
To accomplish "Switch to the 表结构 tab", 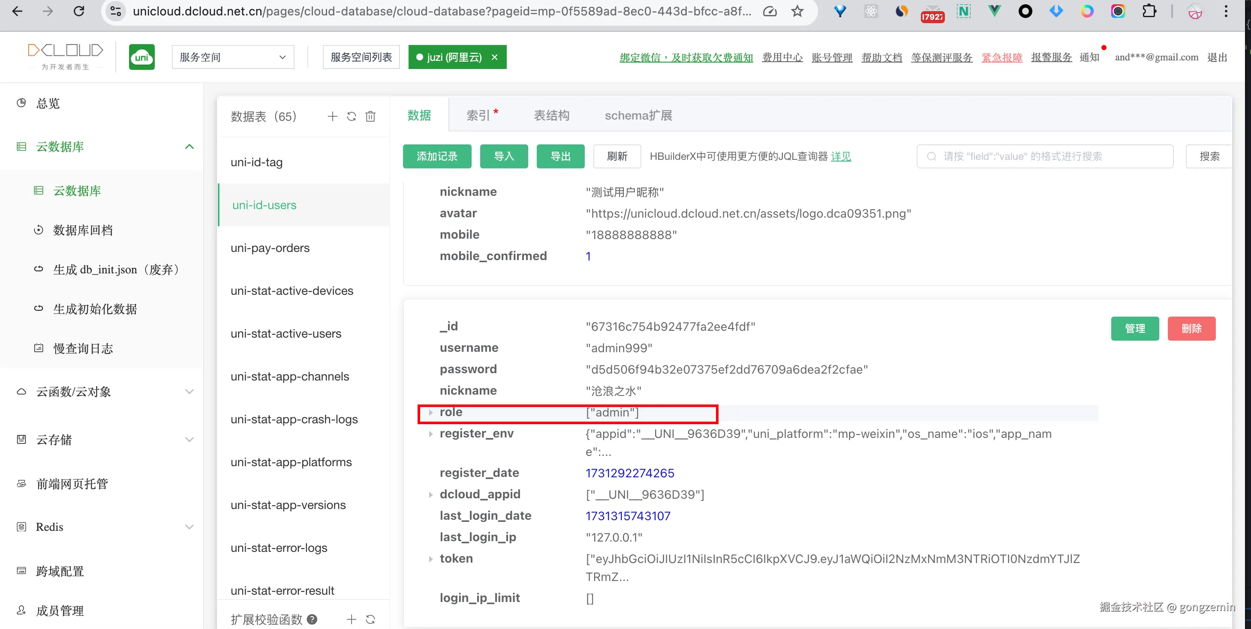I will pos(551,116).
